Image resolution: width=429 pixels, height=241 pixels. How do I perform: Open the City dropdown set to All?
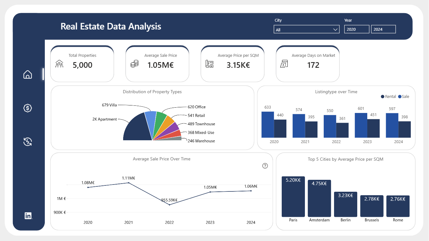(x=306, y=29)
